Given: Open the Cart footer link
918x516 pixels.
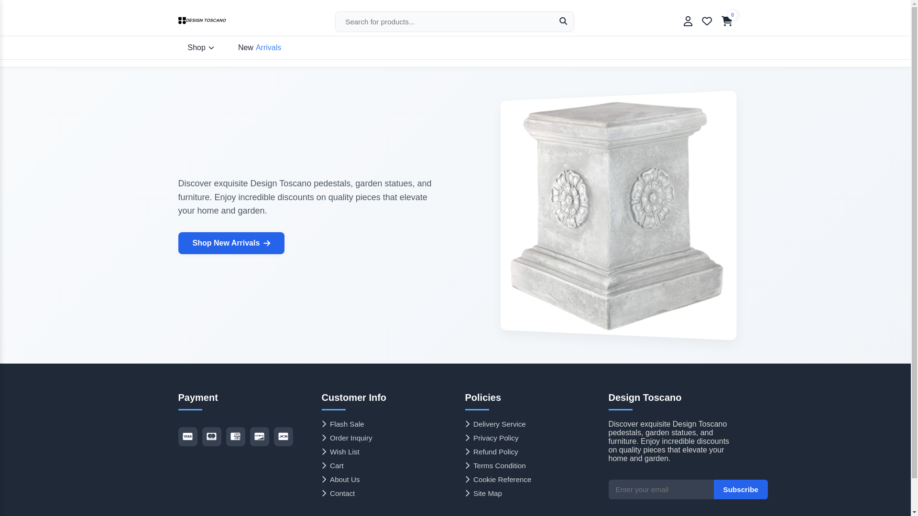Looking at the screenshot, I should [333, 466].
